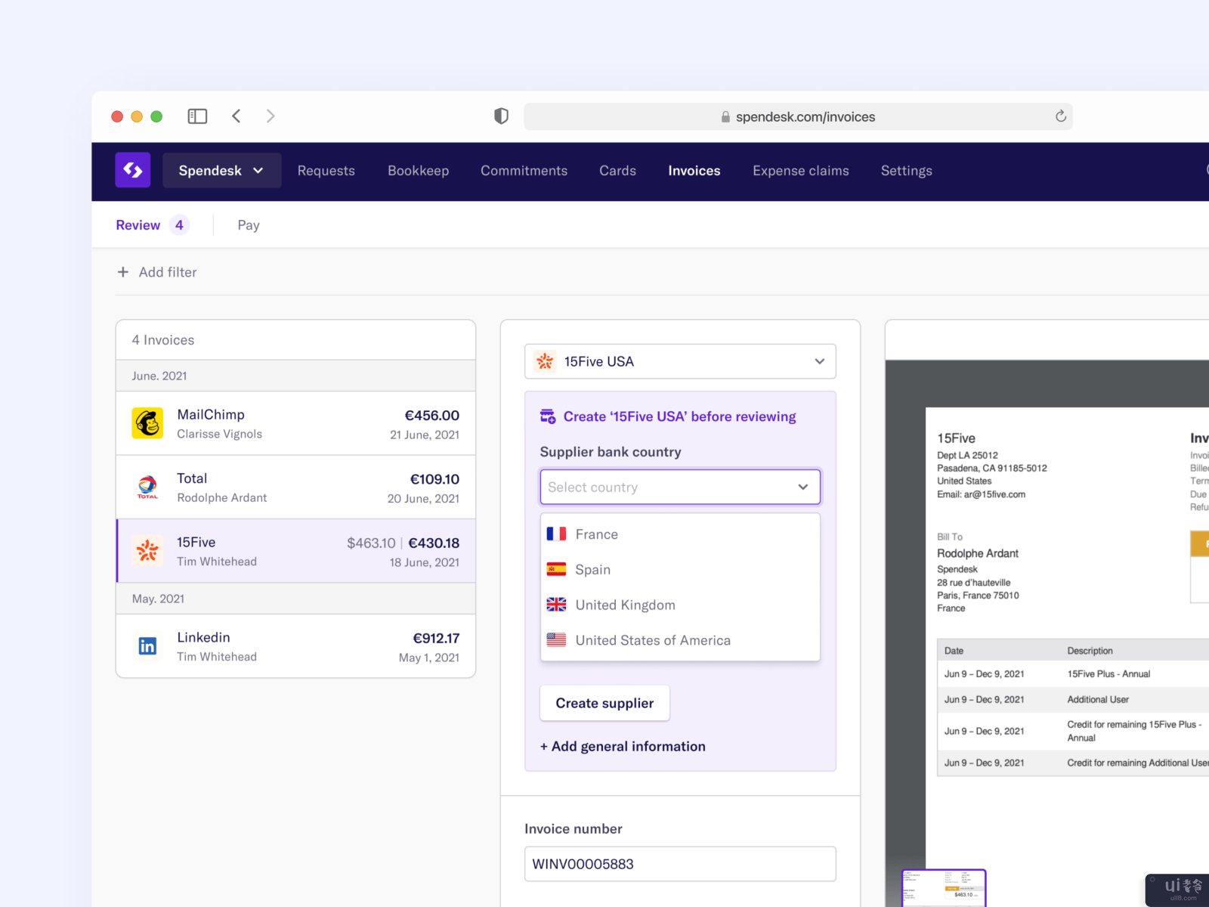Click the Linkedin logo icon
The image size is (1209, 907).
147,646
